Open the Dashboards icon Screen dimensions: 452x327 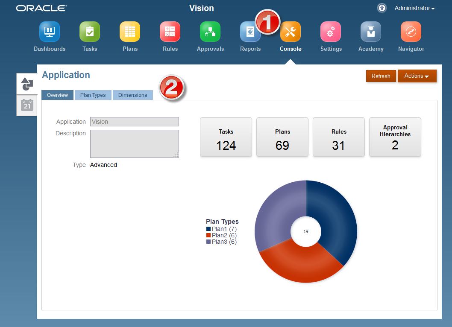tap(49, 32)
